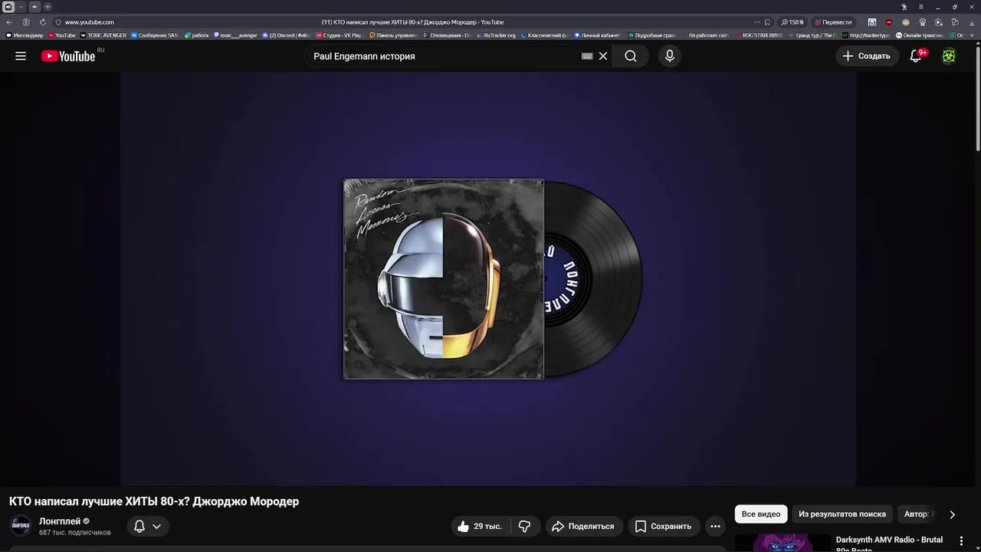Open Darksynth AMV Radio video thumbnail

(x=783, y=543)
